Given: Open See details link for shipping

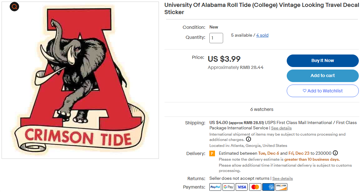Looking at the screenshot, I should [281, 128].
